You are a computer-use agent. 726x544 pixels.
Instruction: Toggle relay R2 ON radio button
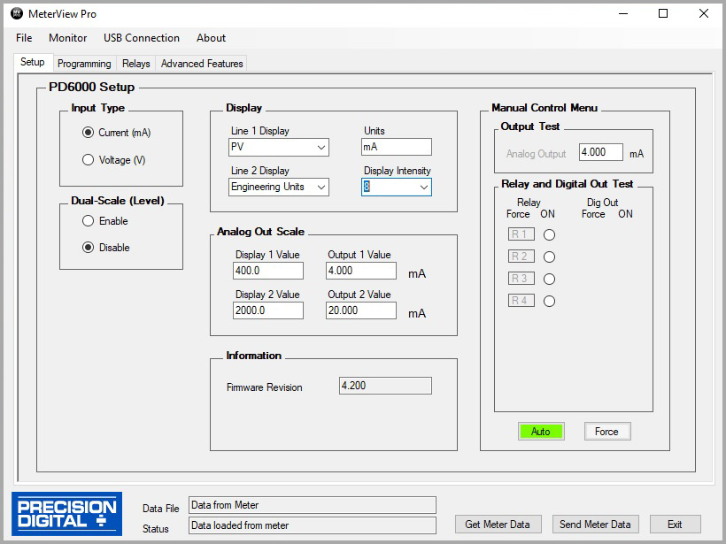click(549, 257)
